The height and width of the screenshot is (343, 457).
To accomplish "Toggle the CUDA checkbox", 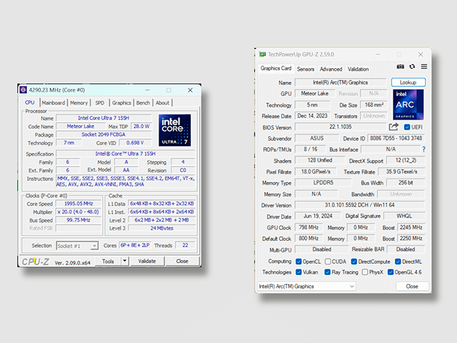I will [x=328, y=261].
